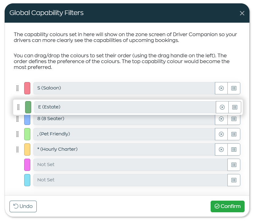Clear the Hourly Charter capability

click(221, 149)
